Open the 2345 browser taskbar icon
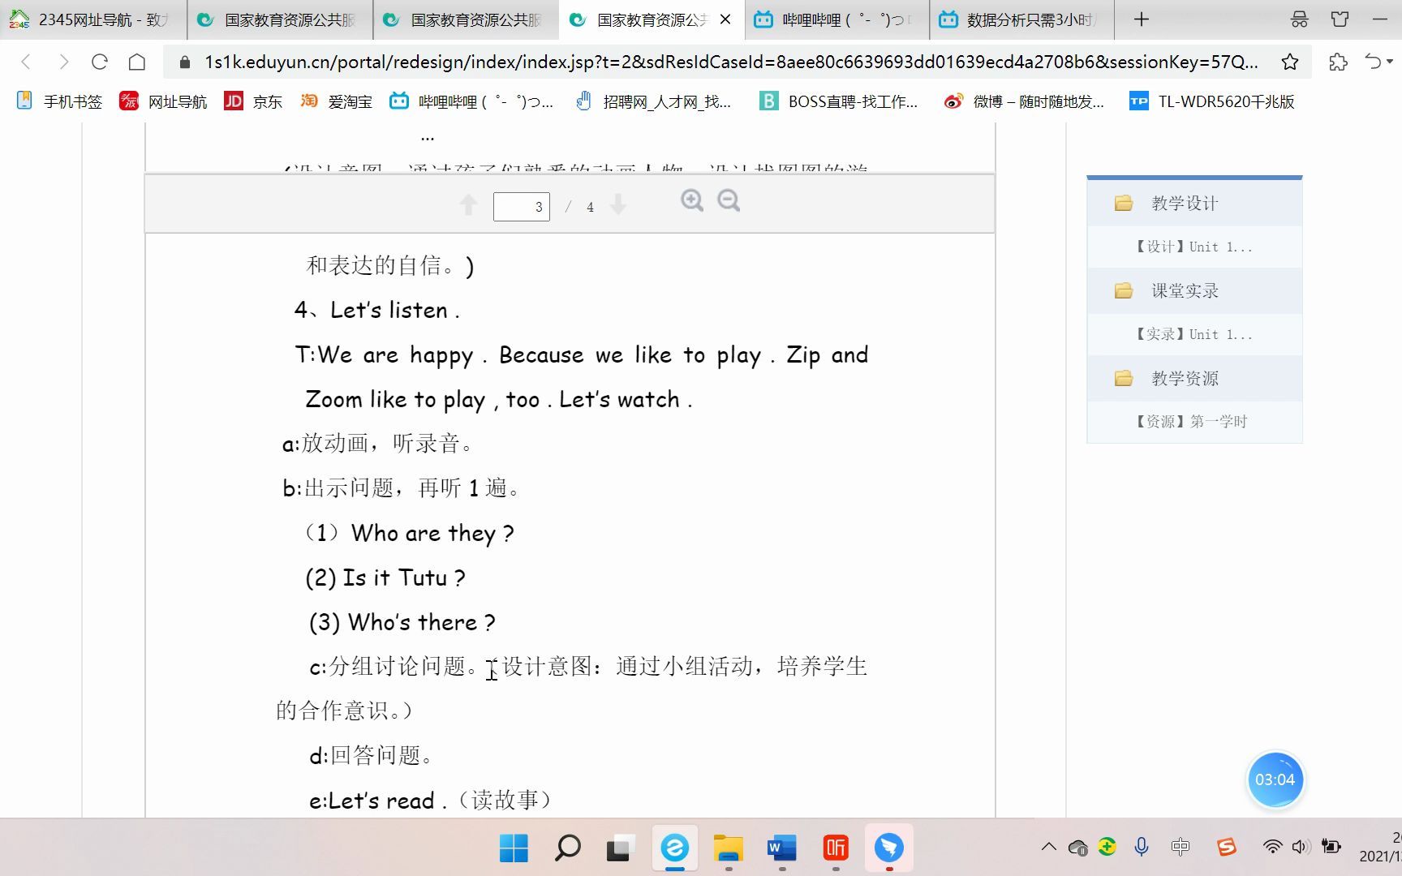This screenshot has height=876, width=1402. point(674,848)
